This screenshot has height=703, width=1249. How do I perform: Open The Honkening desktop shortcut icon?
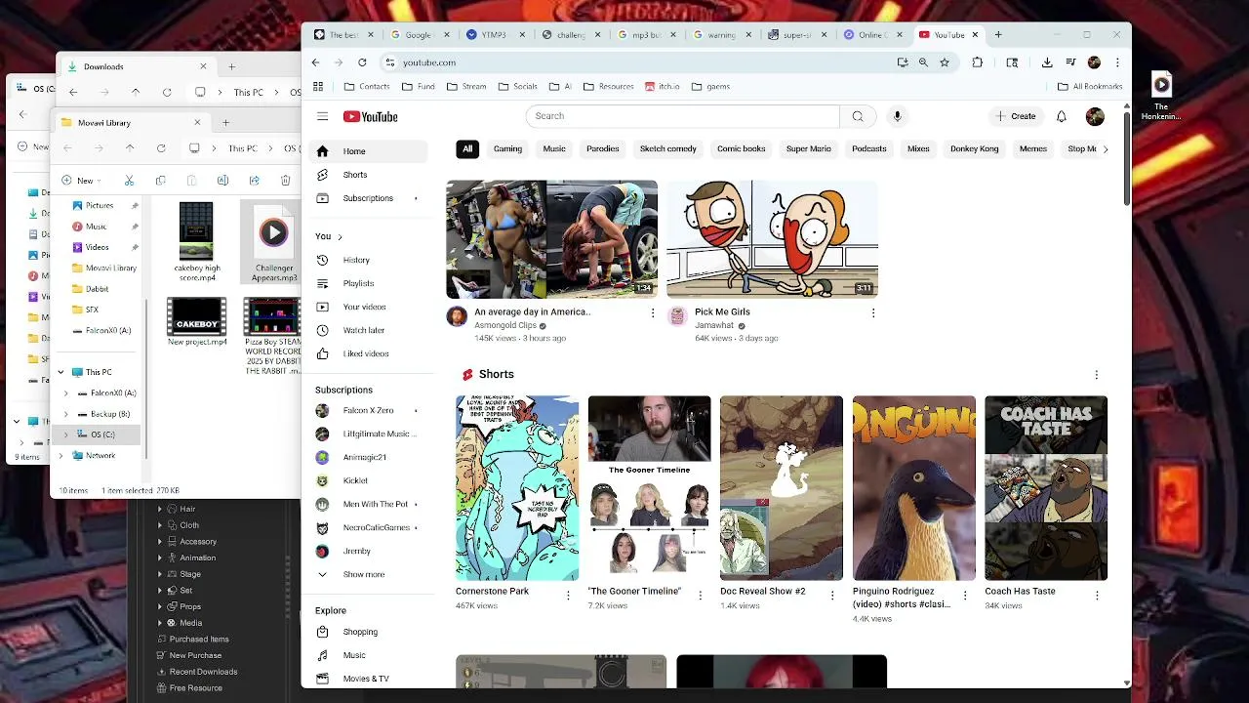(x=1161, y=96)
